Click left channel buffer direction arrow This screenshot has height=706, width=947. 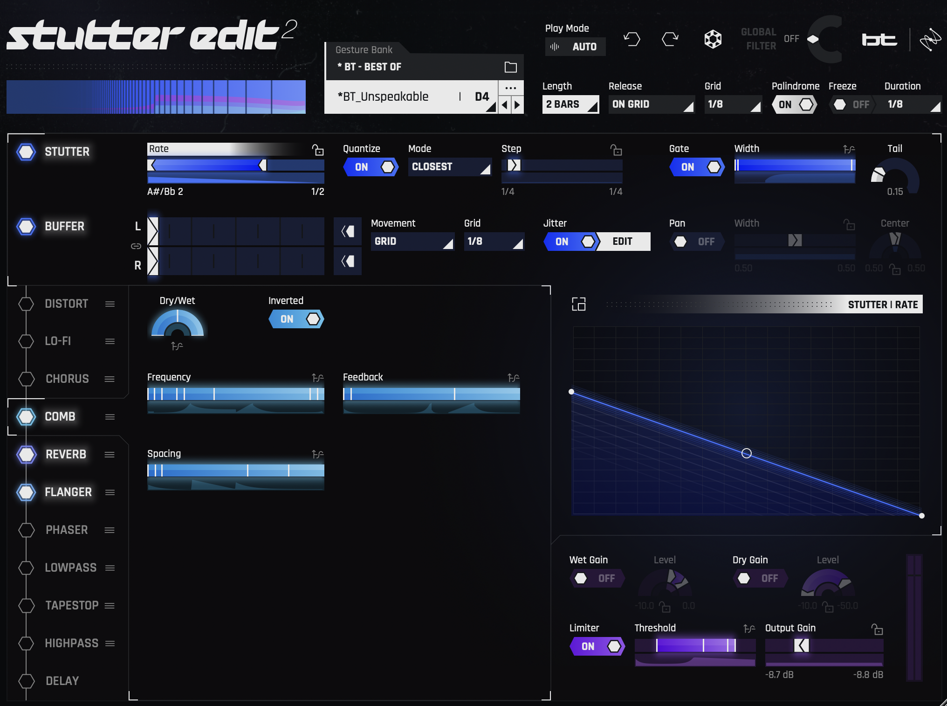coord(348,231)
